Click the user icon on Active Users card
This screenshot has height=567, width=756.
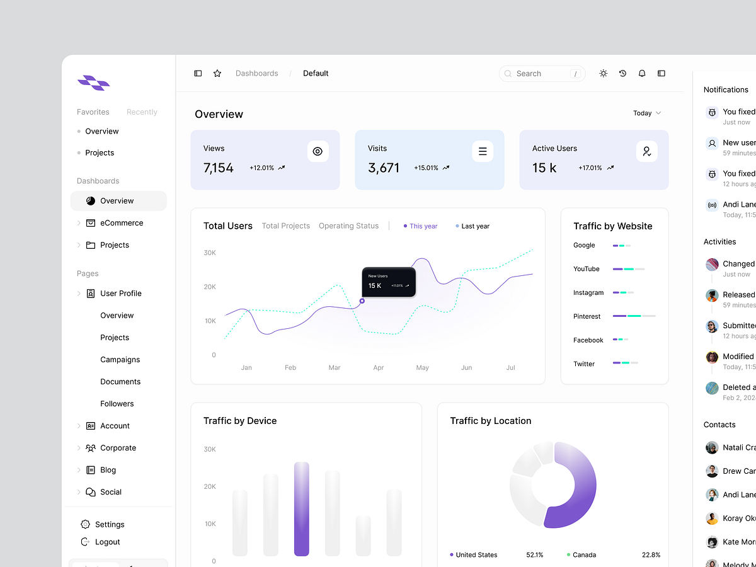pyautogui.click(x=646, y=151)
